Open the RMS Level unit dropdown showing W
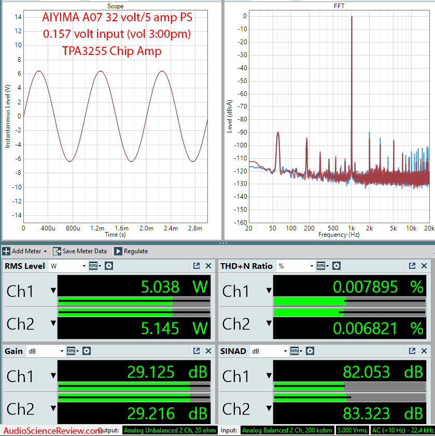This screenshot has width=435, height=436. pyautogui.click(x=68, y=266)
